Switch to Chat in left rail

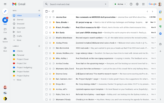click(5, 30)
